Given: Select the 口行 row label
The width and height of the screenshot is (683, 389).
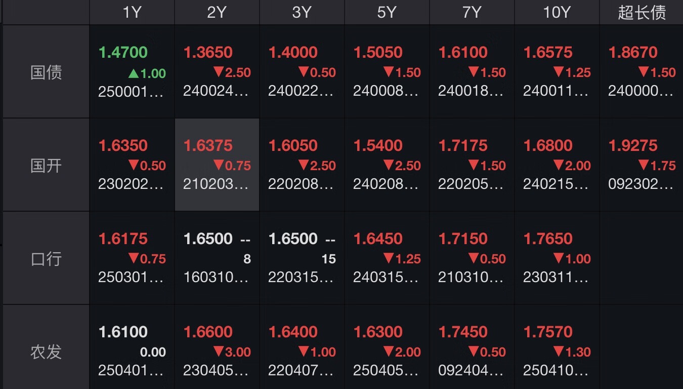Looking at the screenshot, I should [x=46, y=259].
